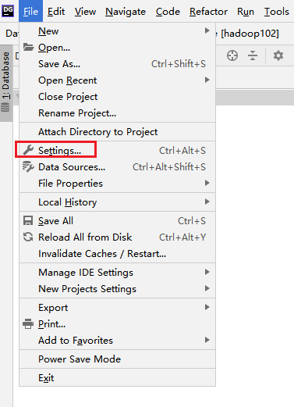The image size is (294, 407).
Task: Expand the Local History submenu
Action: coord(117,202)
